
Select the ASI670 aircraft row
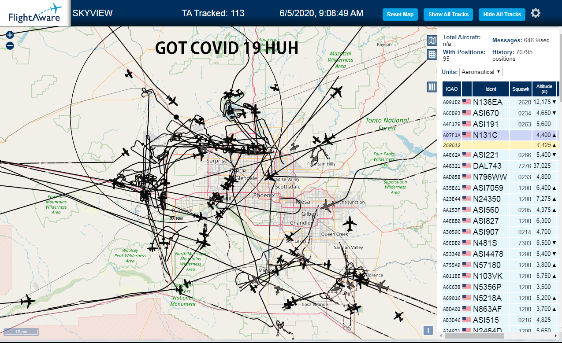500,113
